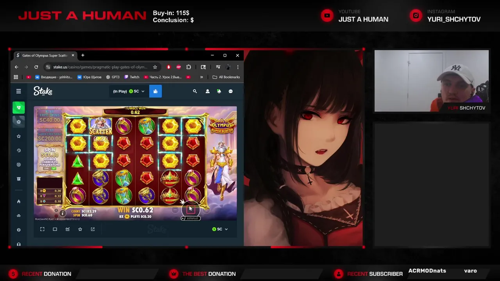
Task: Open the Slots 777 sidebar icon
Action: click(x=18, y=215)
